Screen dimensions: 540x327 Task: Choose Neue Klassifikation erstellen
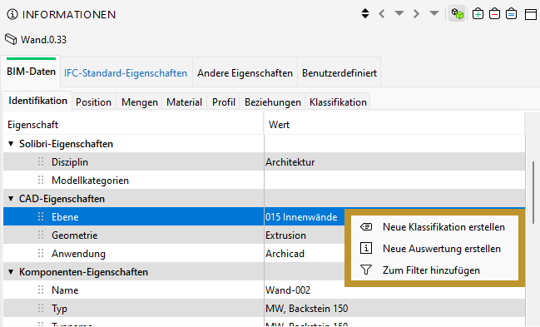pyautogui.click(x=434, y=226)
